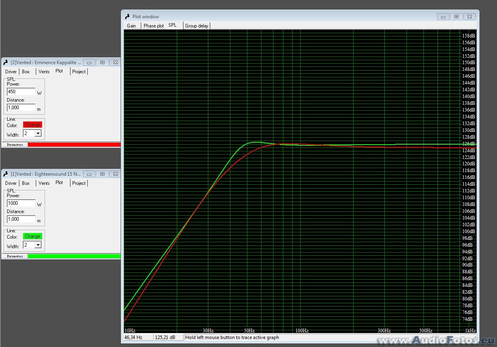The image size is (497, 347).
Task: Click the Eminence Kappalite window title icon
Action: 6,62
